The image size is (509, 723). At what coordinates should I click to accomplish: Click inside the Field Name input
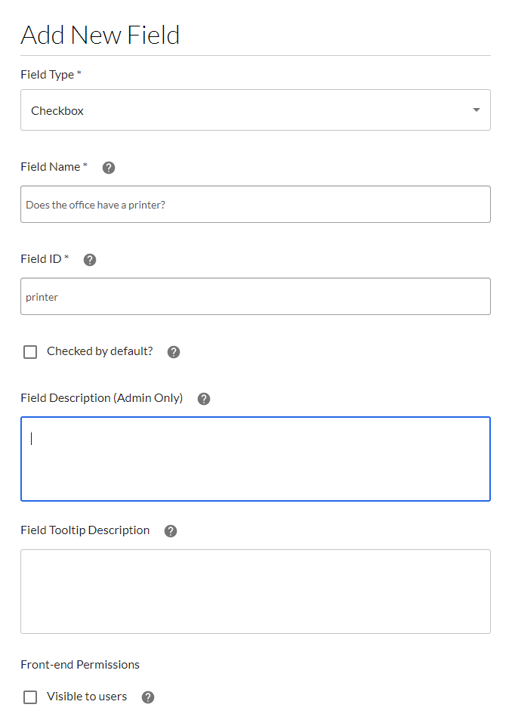(254, 204)
